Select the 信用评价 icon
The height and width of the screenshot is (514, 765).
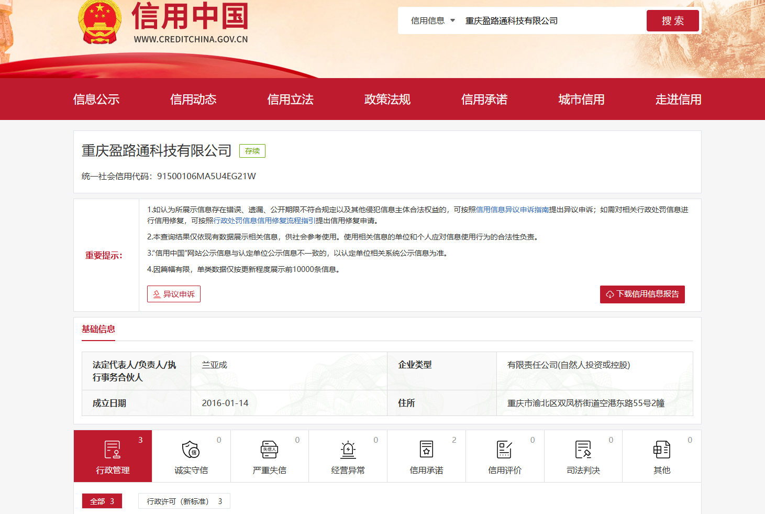504,450
